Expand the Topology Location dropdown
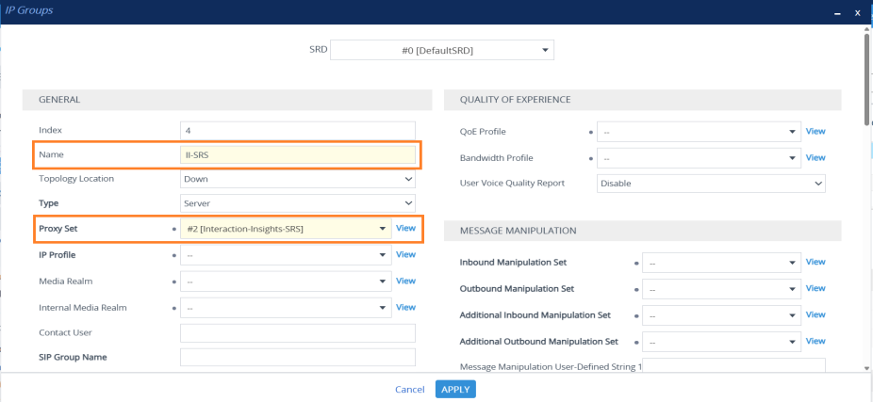Viewport: 873px width, 402px height. 297,179
